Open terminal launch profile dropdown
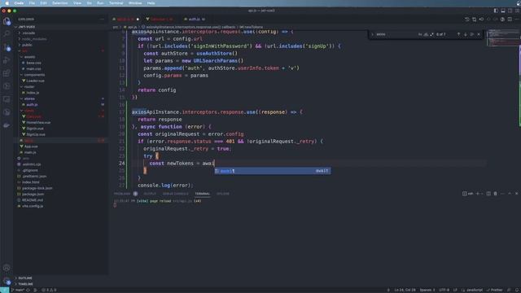Image resolution: width=521 pixels, height=293 pixels. point(482,194)
